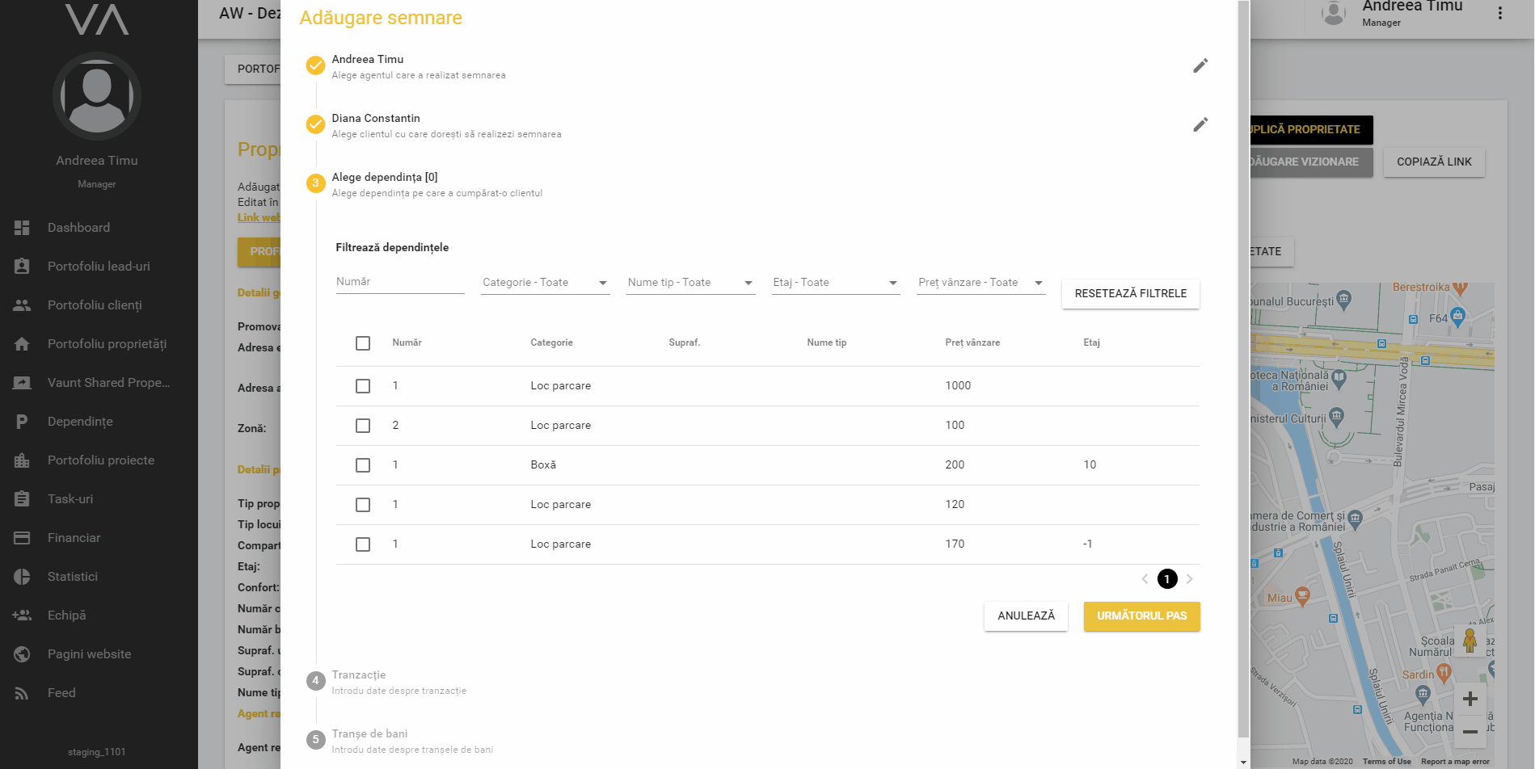1535x769 pixels.
Task: Click the edit pencil for Diana Constantin
Action: point(1200,124)
